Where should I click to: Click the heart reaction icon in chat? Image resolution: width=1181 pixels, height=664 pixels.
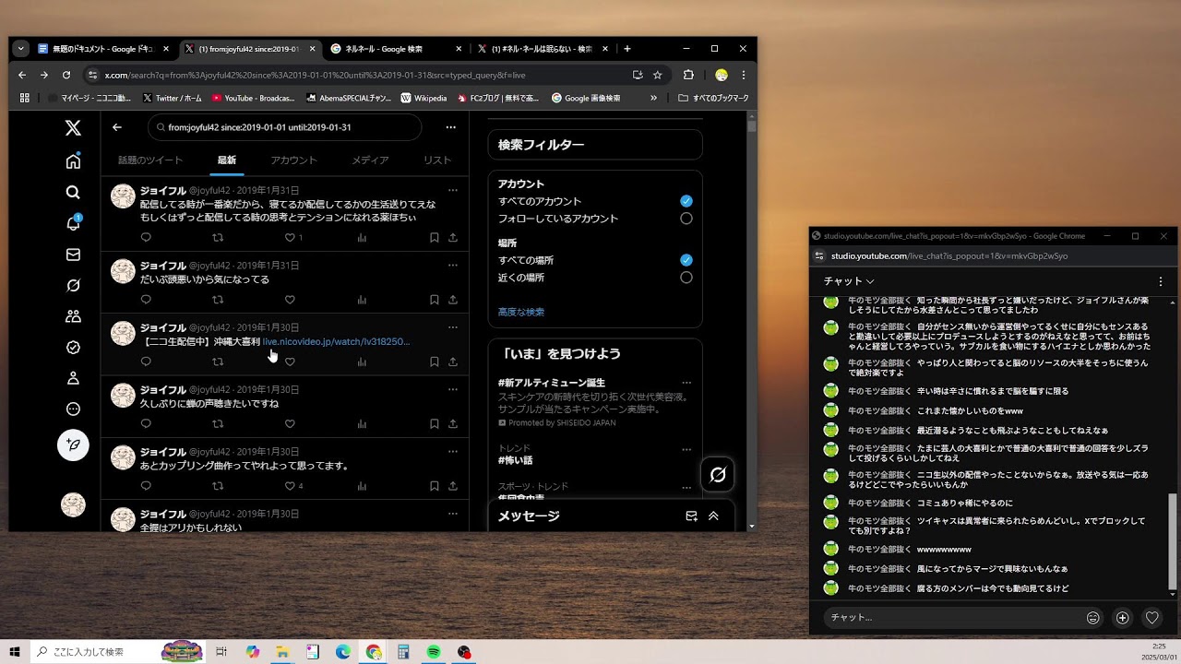(x=1151, y=618)
